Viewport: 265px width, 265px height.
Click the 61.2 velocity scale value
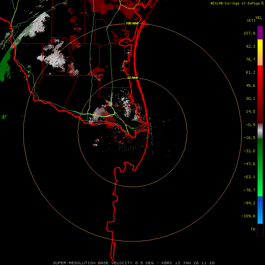click(251, 72)
